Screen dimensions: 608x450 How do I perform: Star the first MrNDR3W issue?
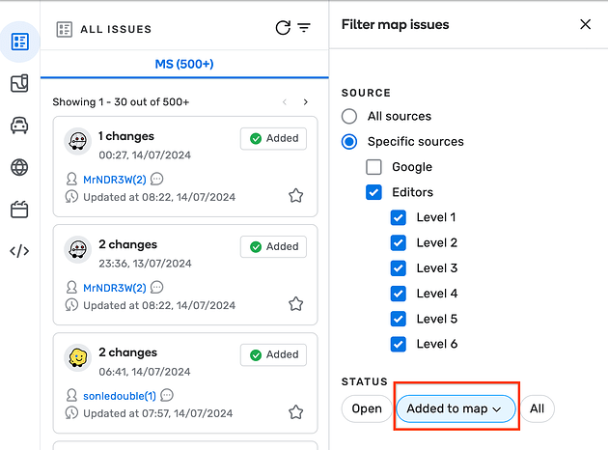click(296, 196)
